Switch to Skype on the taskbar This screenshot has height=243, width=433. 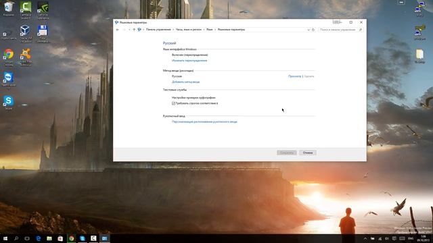[83, 238]
